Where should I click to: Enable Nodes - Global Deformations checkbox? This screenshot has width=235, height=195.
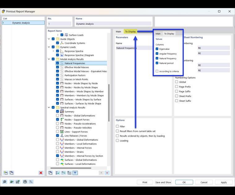pos(58,115)
